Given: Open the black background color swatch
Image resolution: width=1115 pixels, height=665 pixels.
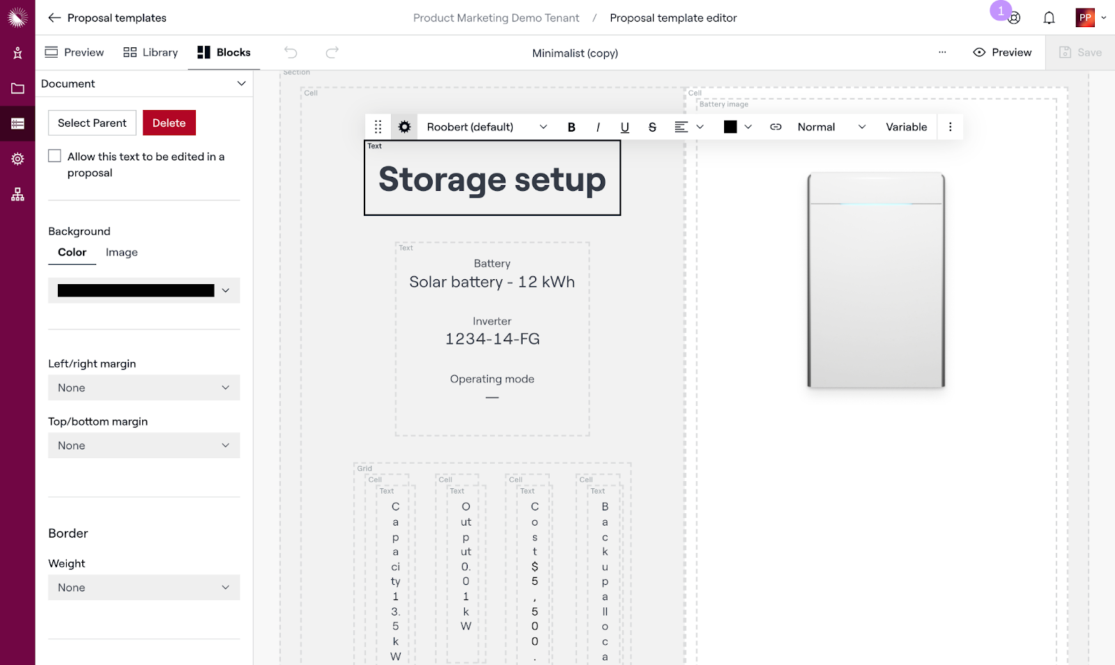Looking at the screenshot, I should (144, 290).
